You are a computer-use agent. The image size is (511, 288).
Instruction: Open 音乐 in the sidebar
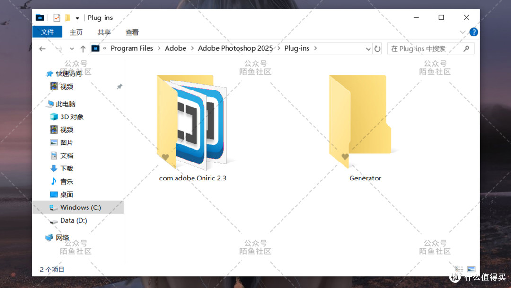67,181
